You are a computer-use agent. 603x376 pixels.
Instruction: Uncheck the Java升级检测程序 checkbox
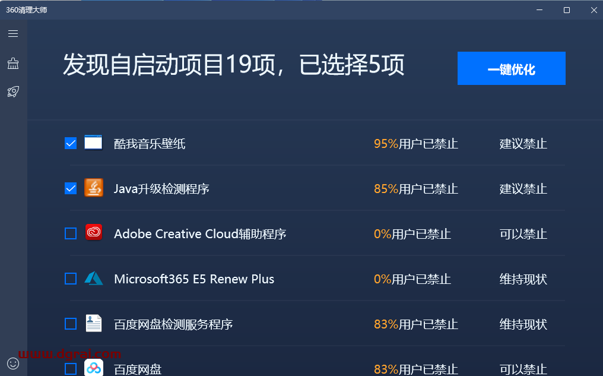(x=71, y=188)
